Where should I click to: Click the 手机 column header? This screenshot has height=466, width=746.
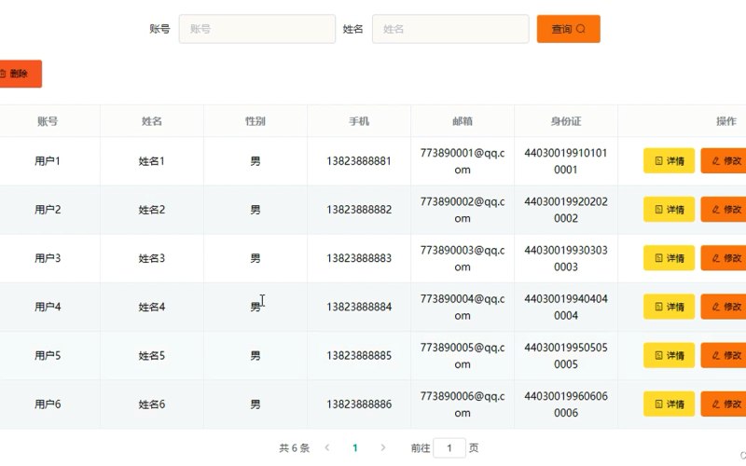[359, 121]
